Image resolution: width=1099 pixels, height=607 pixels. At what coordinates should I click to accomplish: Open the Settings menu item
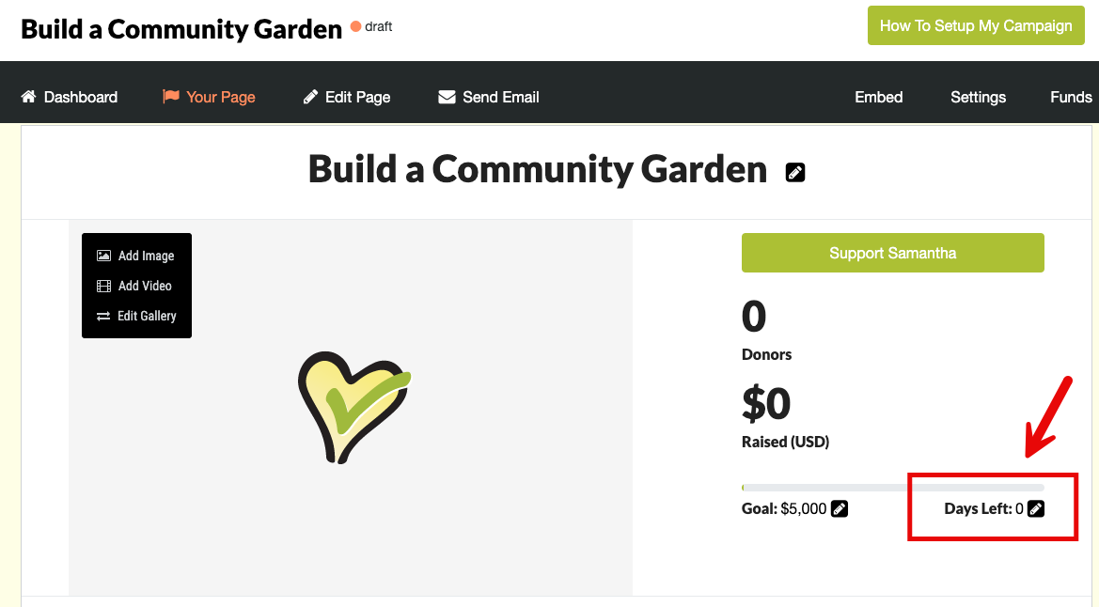coord(978,98)
